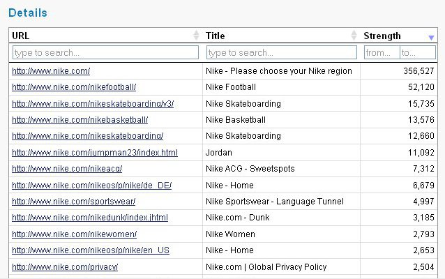The image size is (445, 279).
Task: Select the strength value 12,660
Action: point(421,136)
